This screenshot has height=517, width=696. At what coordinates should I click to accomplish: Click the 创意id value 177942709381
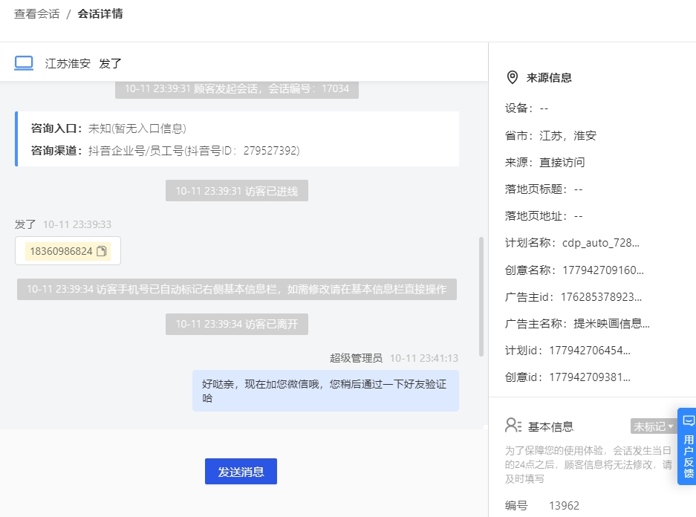[x=590, y=377]
